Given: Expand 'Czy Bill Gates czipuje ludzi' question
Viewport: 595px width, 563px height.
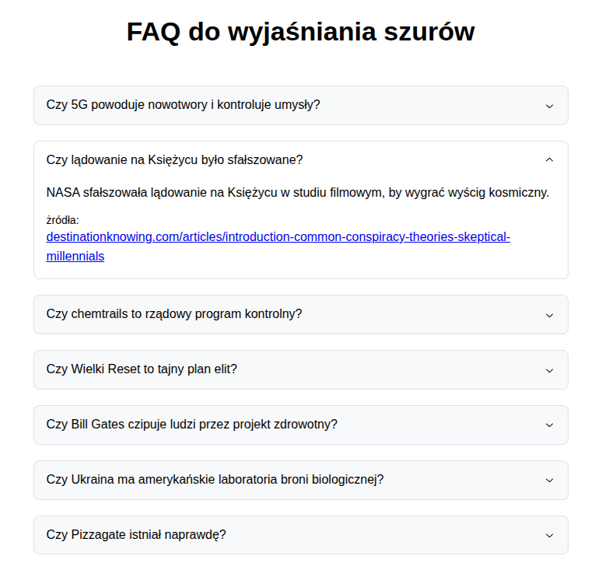Looking at the screenshot, I should [x=192, y=425].
